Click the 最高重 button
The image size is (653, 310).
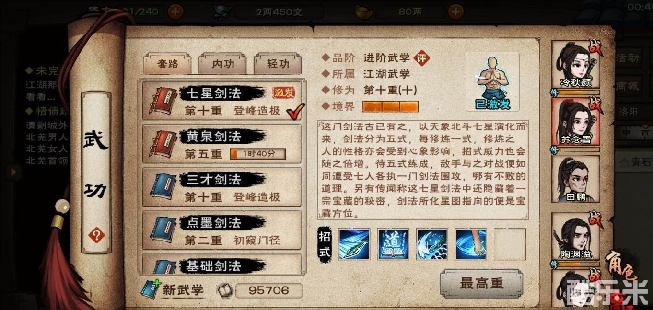pos(482,284)
